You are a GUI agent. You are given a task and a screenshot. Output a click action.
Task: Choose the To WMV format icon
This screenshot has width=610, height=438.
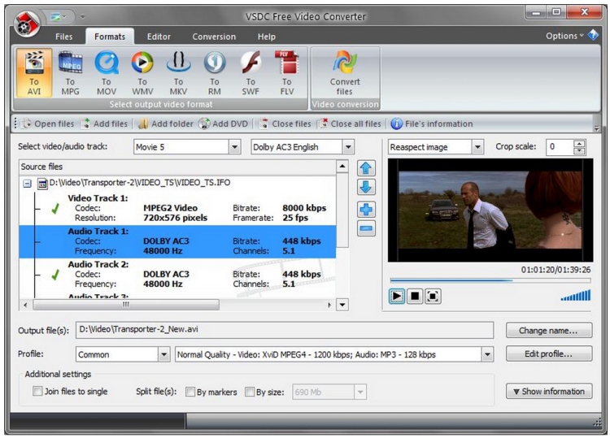tap(142, 73)
